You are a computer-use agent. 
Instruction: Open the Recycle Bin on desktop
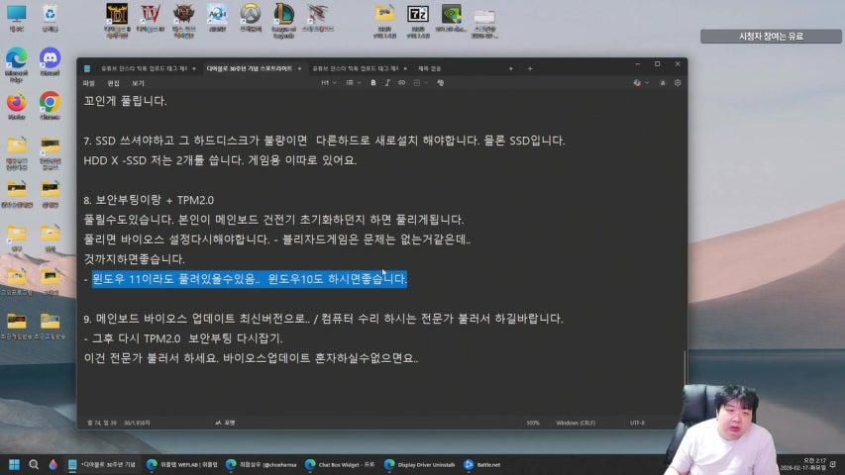(x=50, y=18)
